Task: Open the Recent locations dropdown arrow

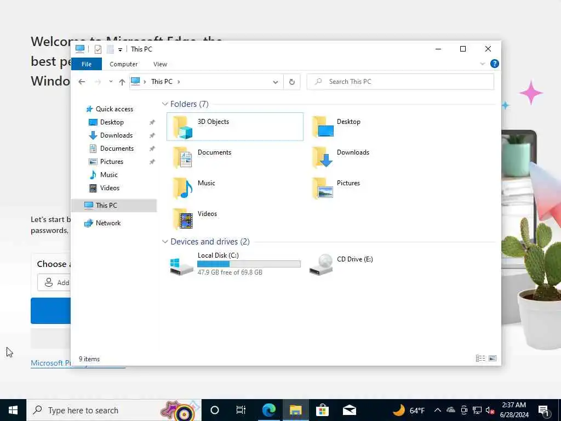Action: [111, 82]
